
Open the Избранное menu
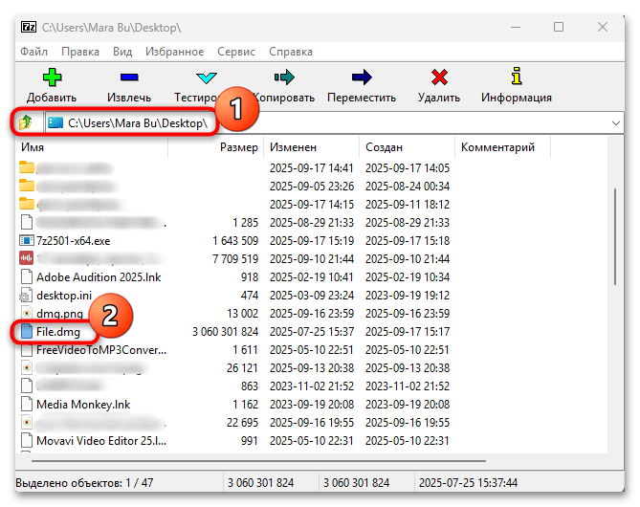point(175,52)
